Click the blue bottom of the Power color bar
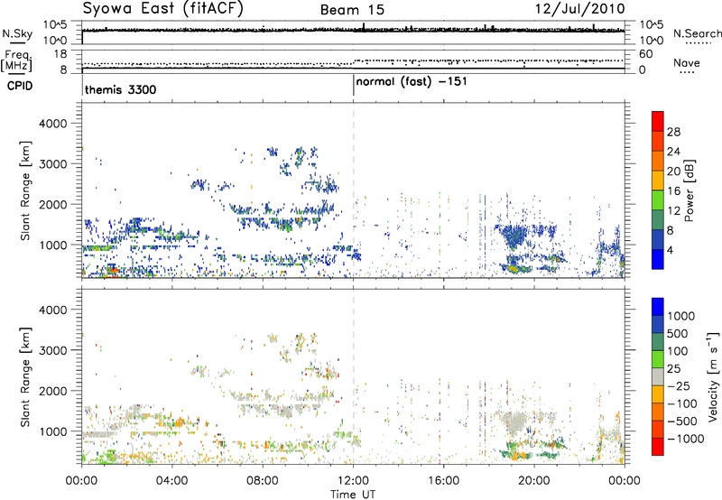The height and width of the screenshot is (500, 722). pos(658,259)
